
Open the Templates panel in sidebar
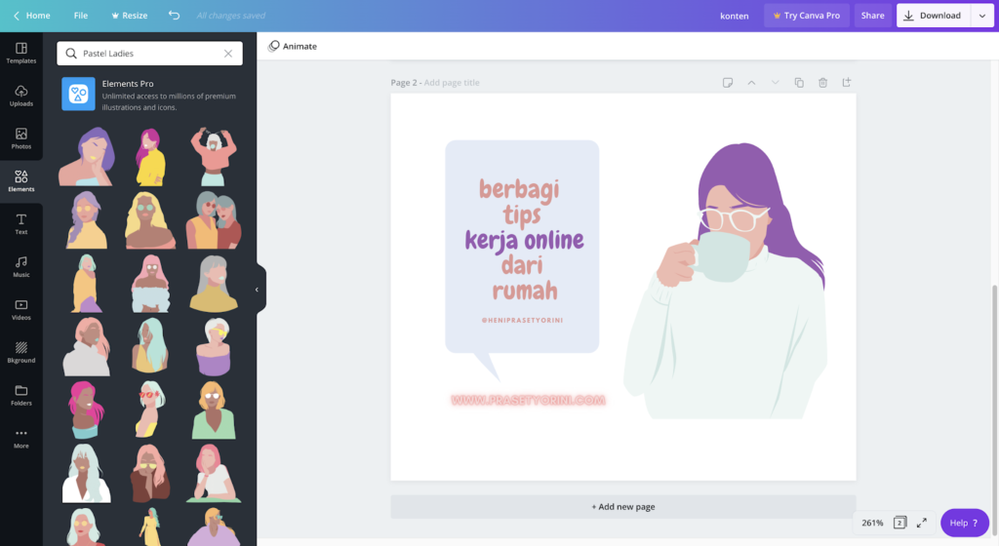coord(20,53)
